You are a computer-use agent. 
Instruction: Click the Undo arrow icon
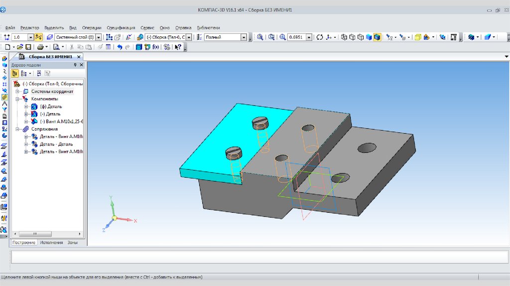[x=120, y=47]
